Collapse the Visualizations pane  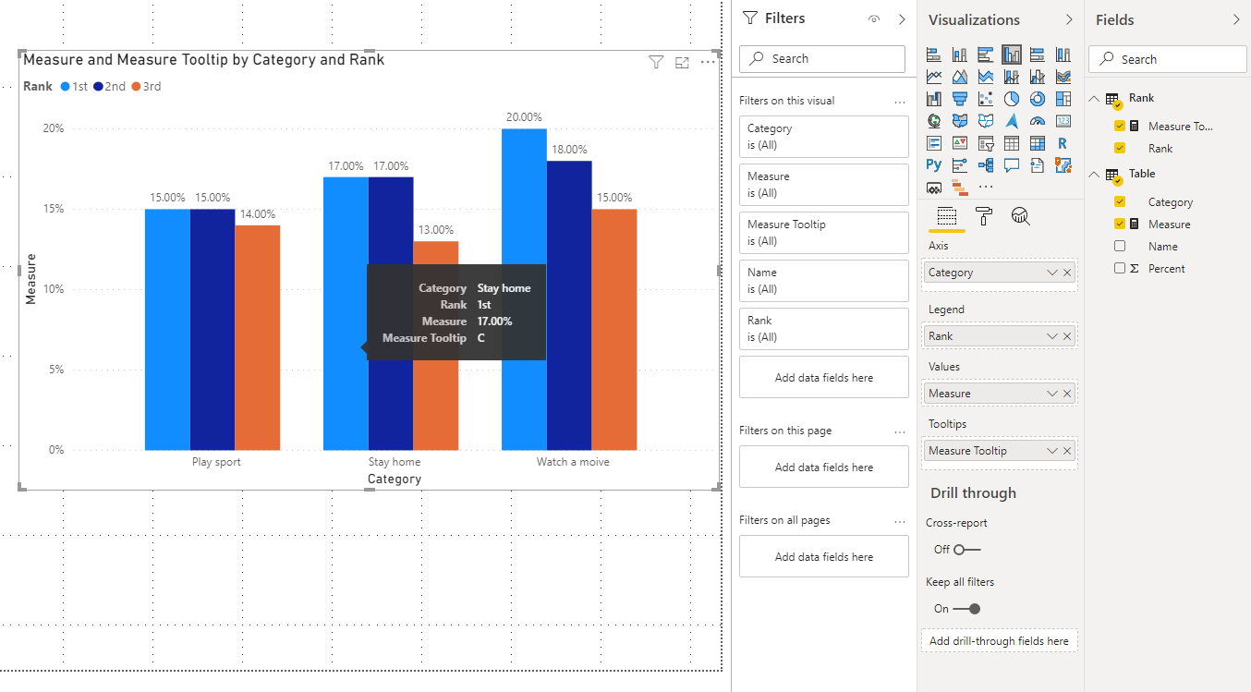click(x=1069, y=19)
